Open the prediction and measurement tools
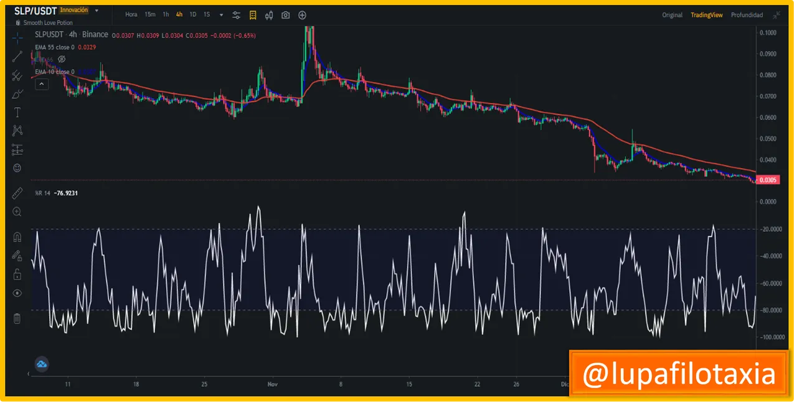Viewport: 797px width, 413px height. (x=17, y=150)
